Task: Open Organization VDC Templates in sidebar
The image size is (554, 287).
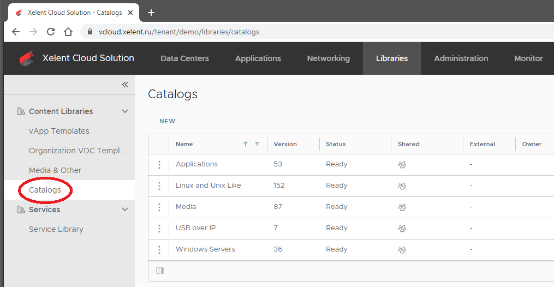Action: click(76, 151)
